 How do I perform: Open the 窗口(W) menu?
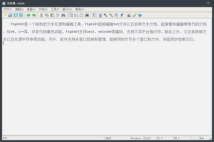(x=67, y=9)
